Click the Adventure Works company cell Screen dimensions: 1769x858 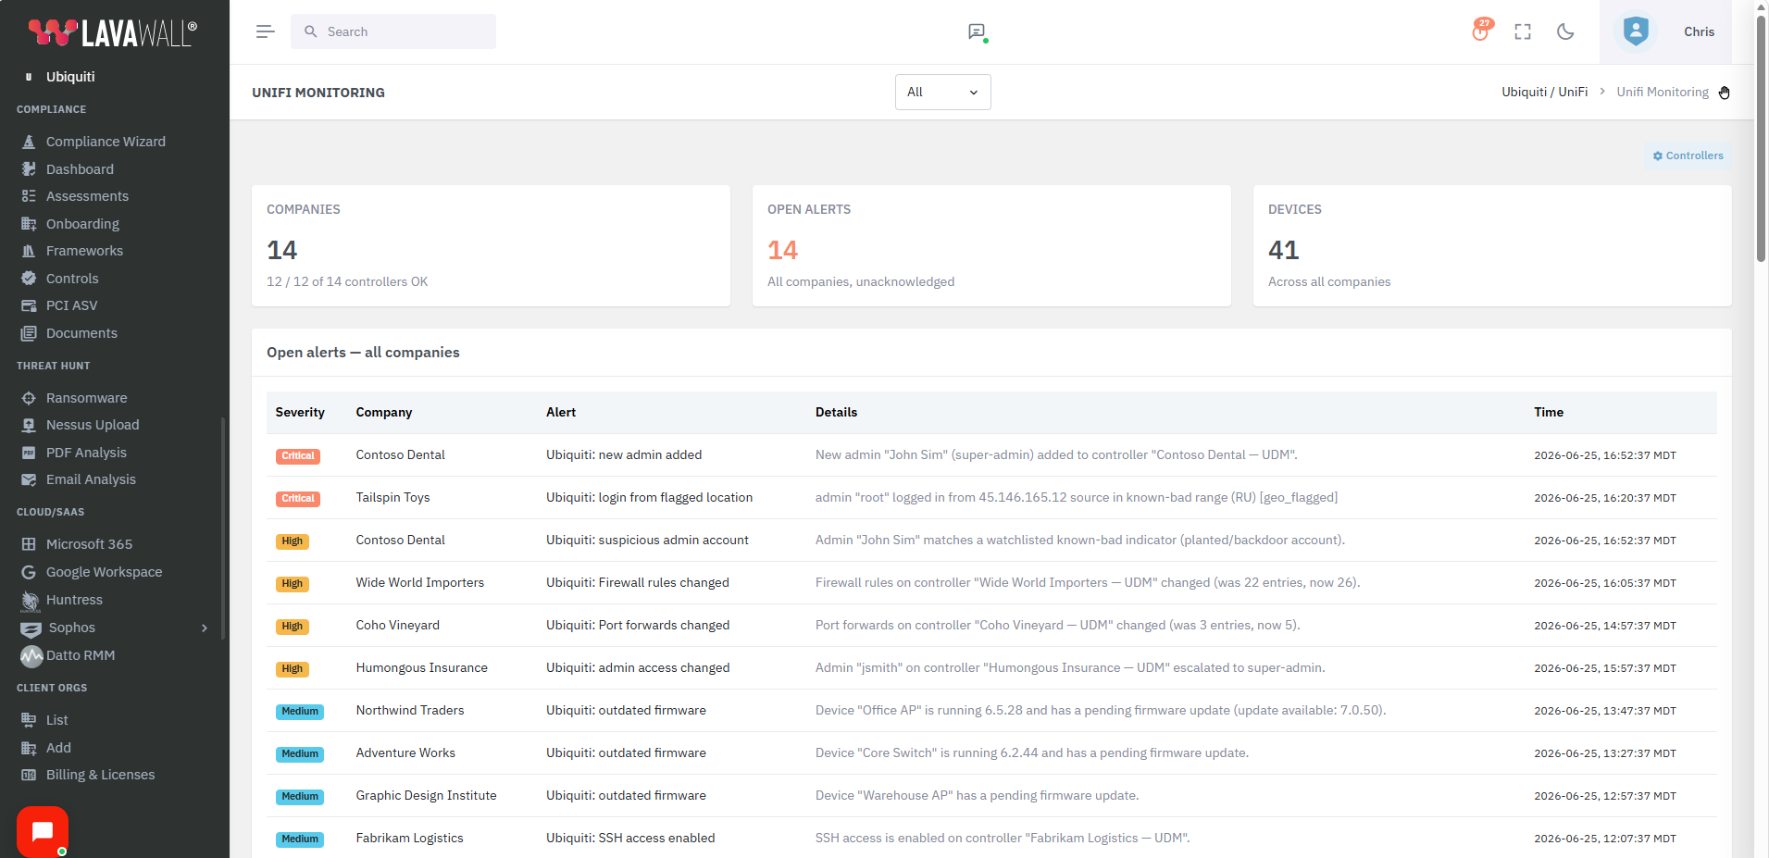(405, 753)
